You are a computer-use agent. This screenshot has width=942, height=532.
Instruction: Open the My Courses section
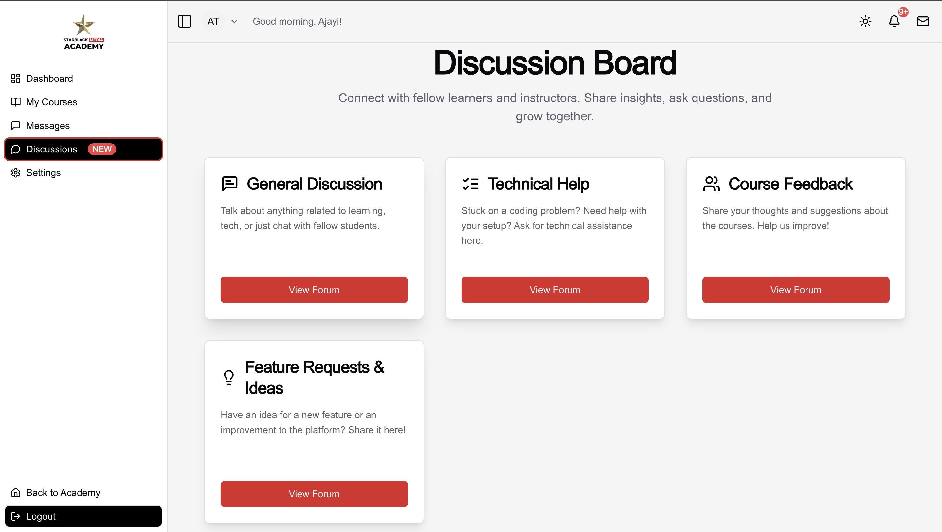click(x=52, y=102)
